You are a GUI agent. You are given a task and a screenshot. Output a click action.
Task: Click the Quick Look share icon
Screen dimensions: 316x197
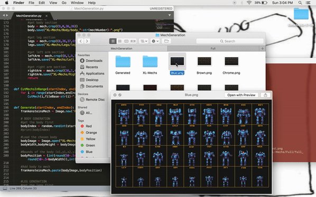tap(265, 95)
